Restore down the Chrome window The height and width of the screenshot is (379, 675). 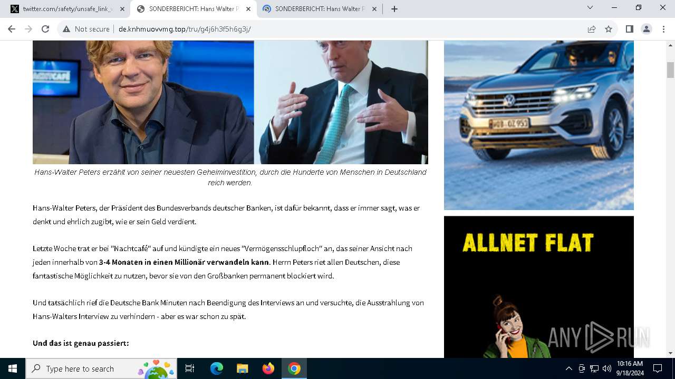pos(639,7)
